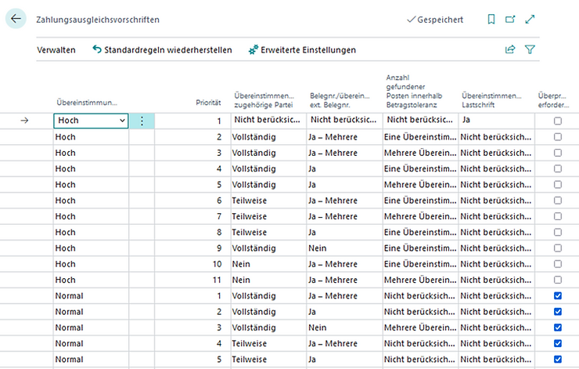Expand the Hoch dropdown in first row
The image size is (579, 369).
[121, 121]
